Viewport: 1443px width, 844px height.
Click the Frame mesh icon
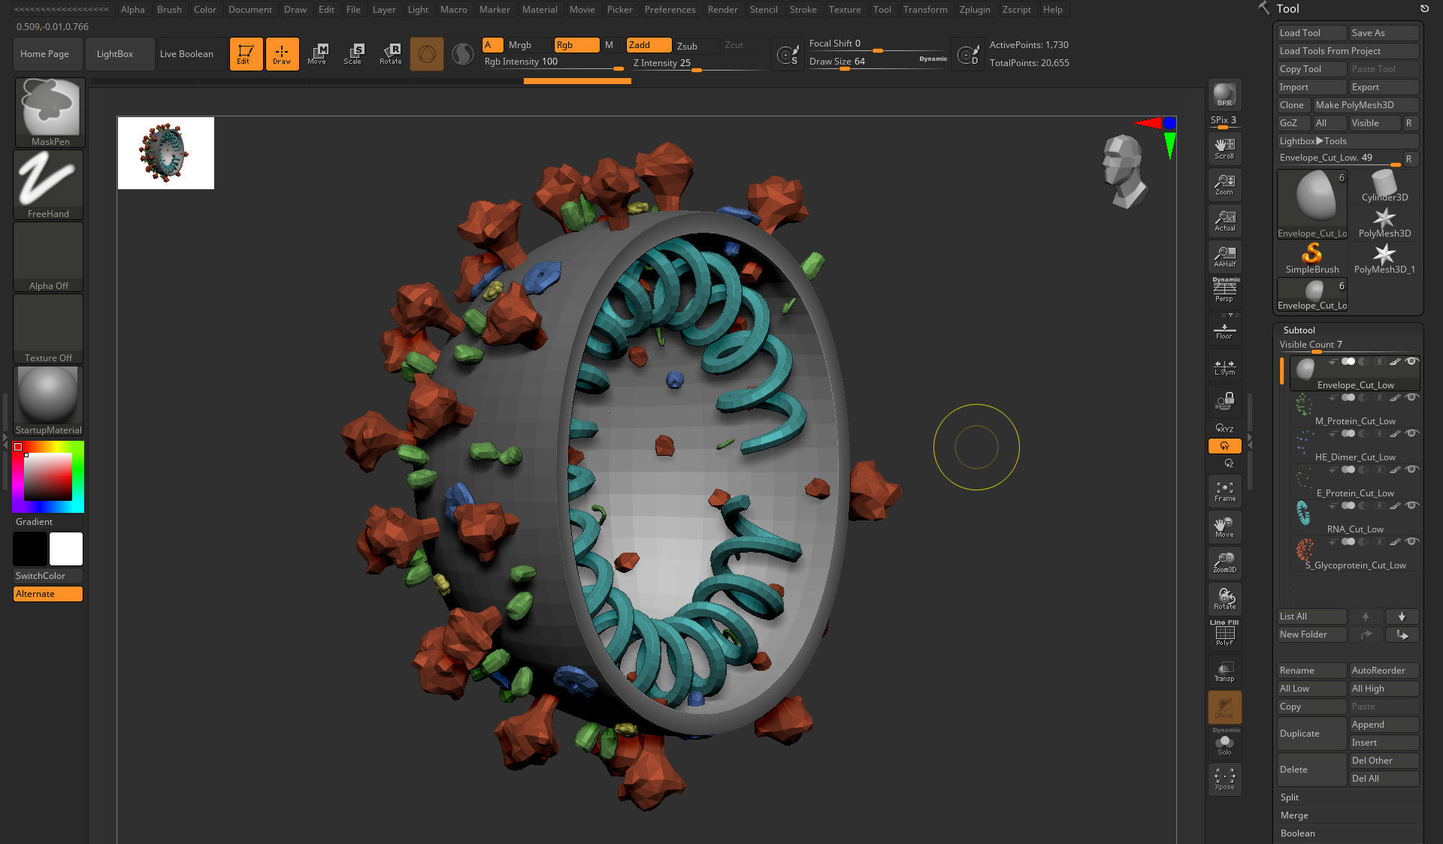coord(1224,490)
